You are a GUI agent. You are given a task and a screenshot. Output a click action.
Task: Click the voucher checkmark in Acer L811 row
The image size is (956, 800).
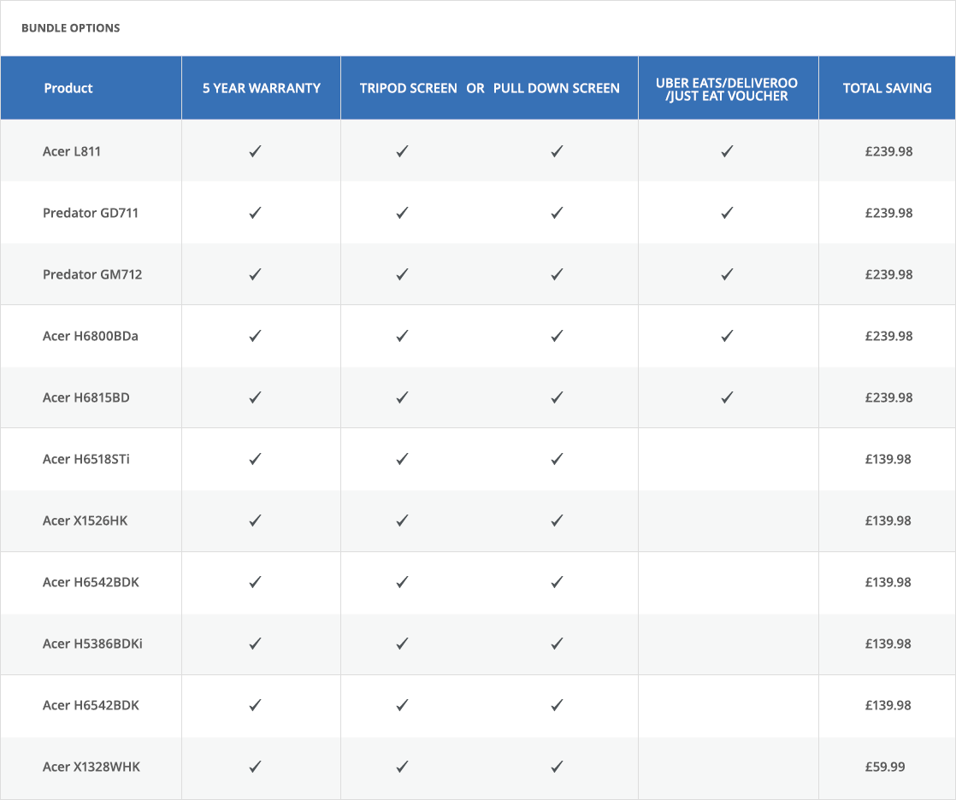(727, 151)
